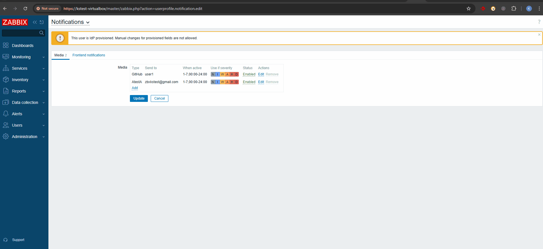This screenshot has height=249, width=543.
Task: Open the Support link
Action: point(18,240)
